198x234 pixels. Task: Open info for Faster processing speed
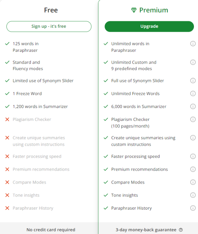(x=193, y=156)
